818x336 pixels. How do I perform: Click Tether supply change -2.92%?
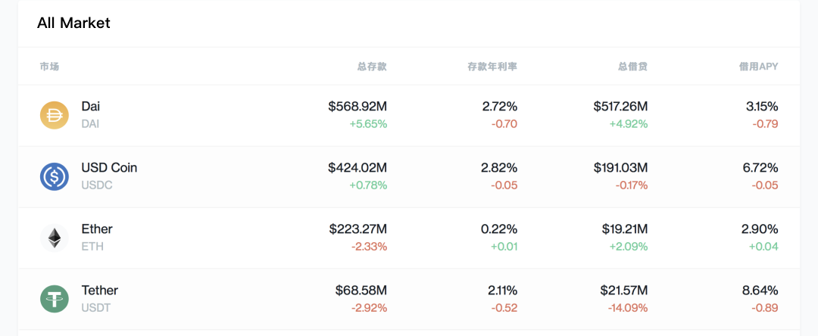click(370, 307)
